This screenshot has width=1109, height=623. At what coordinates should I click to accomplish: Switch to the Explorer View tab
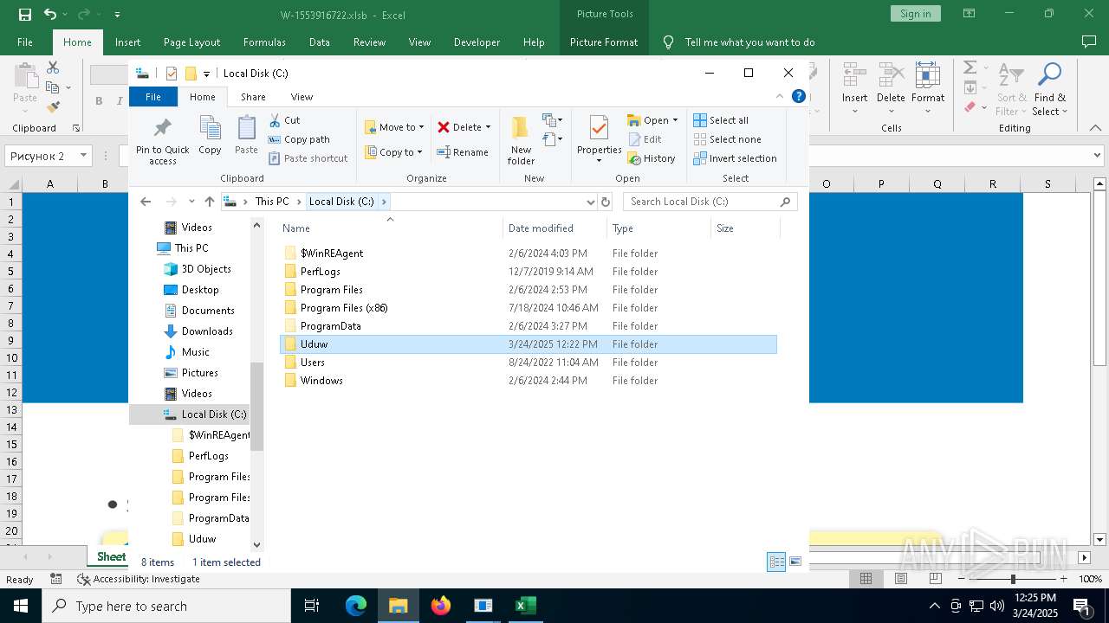302,97
